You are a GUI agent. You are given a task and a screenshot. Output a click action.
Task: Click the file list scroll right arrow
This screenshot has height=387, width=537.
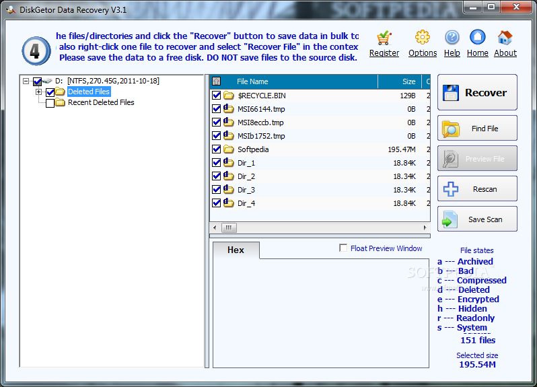pyautogui.click(x=425, y=227)
